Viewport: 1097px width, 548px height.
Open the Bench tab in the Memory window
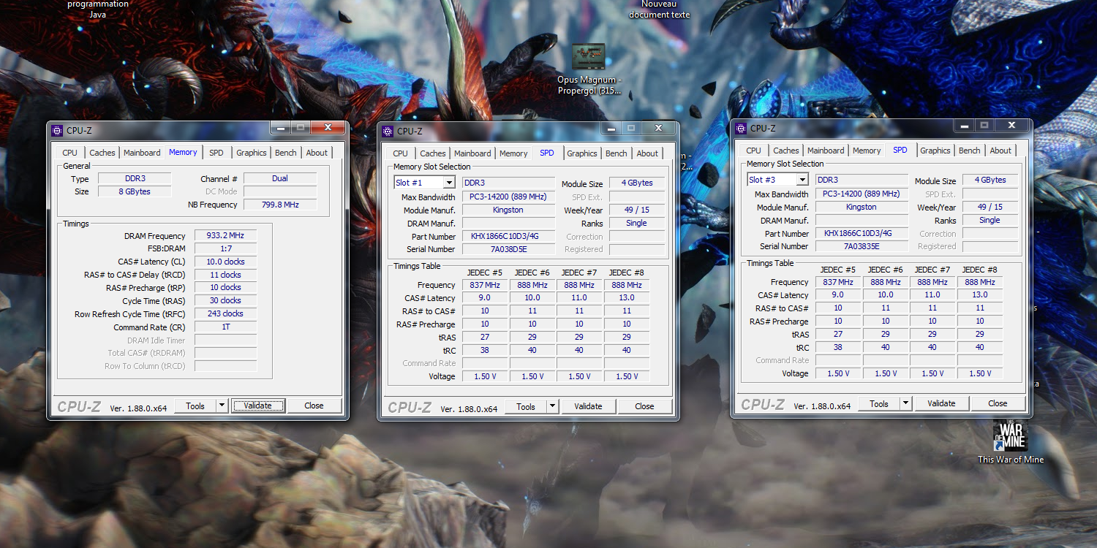click(286, 153)
